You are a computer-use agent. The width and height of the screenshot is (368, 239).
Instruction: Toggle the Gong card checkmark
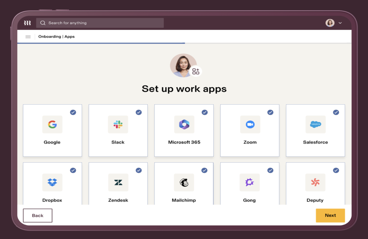tap(270, 170)
